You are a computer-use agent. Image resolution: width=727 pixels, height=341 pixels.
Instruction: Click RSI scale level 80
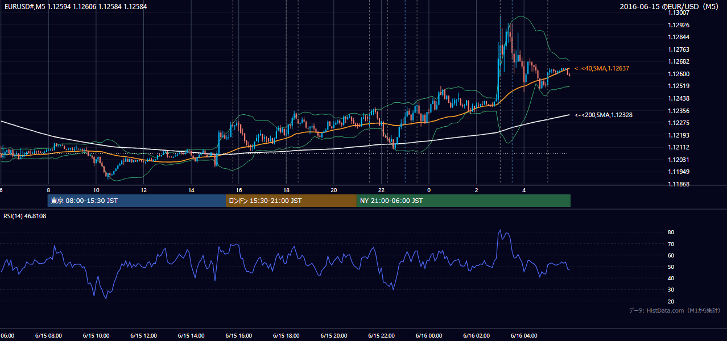coord(671,232)
